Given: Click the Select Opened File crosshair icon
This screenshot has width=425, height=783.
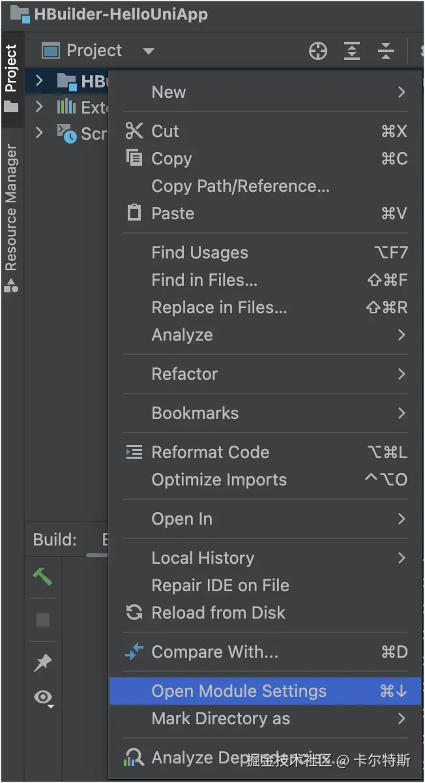Looking at the screenshot, I should [318, 51].
